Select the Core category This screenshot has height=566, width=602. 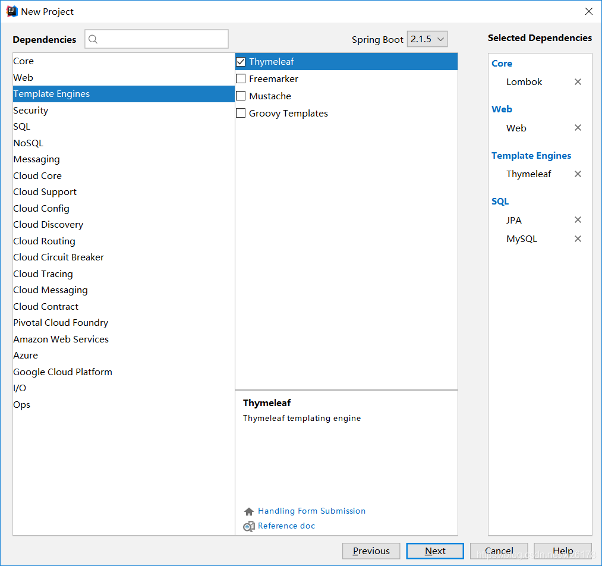tap(124, 61)
